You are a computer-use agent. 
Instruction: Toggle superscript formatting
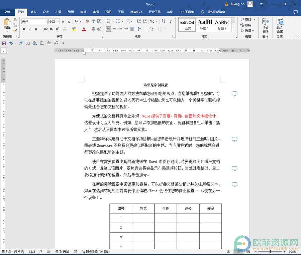click(x=57, y=29)
